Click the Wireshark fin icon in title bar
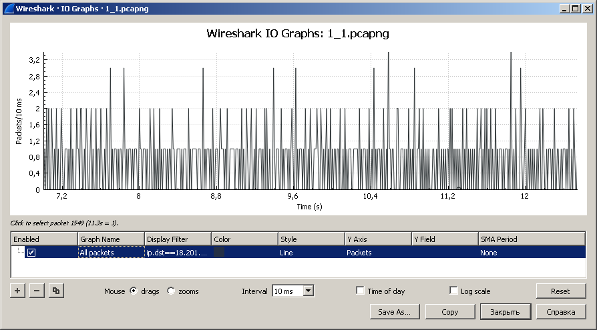Screen dimensions: 597x330 [9, 9]
